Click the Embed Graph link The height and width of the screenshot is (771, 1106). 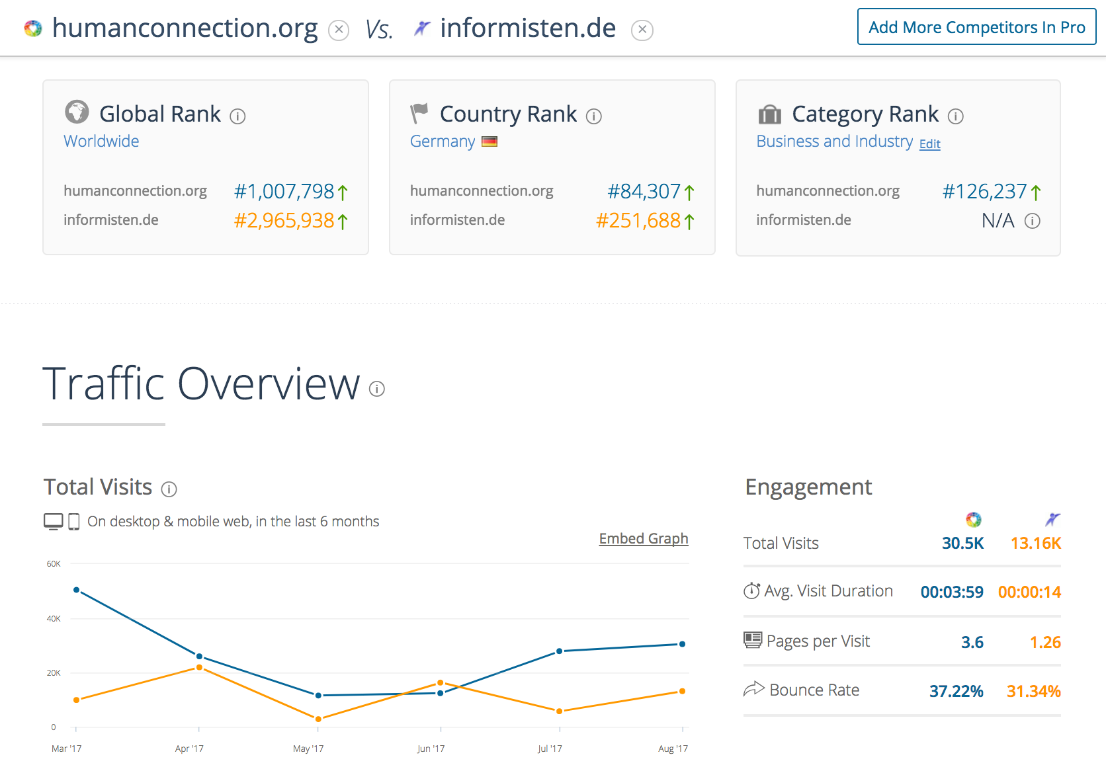(644, 538)
